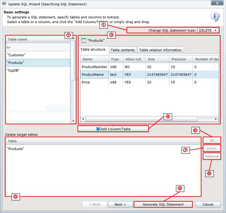226x213 pixels.
Task: Select the Price column row
Action: pyautogui.click(x=86, y=82)
